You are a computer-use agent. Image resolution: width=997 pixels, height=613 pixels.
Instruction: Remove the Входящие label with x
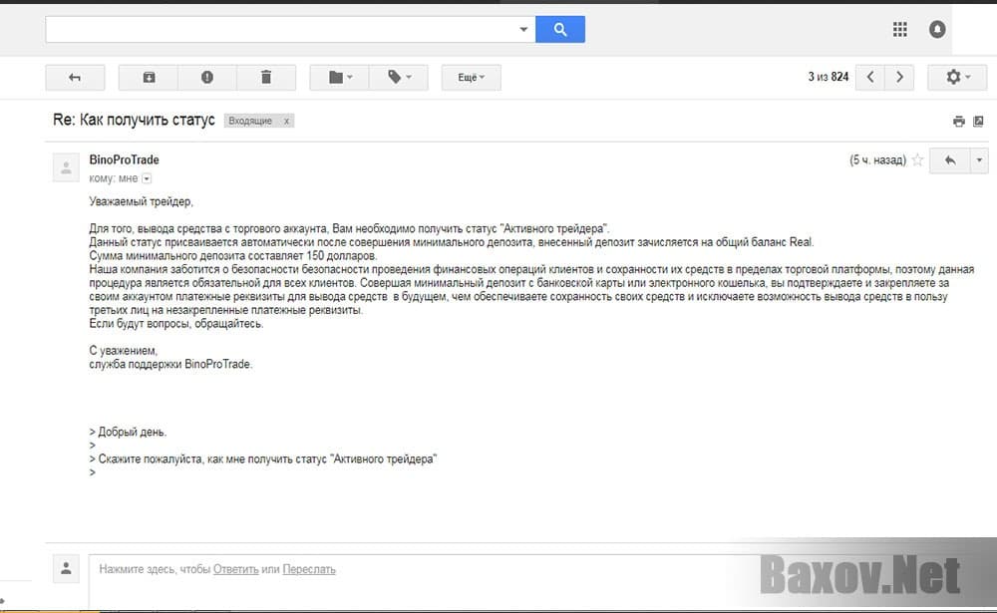click(287, 121)
